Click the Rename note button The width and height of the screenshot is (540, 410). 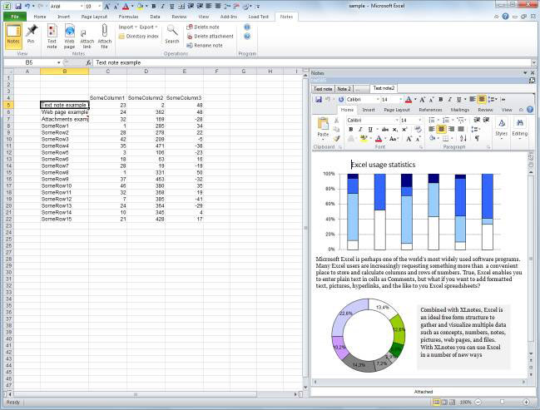tap(211, 46)
